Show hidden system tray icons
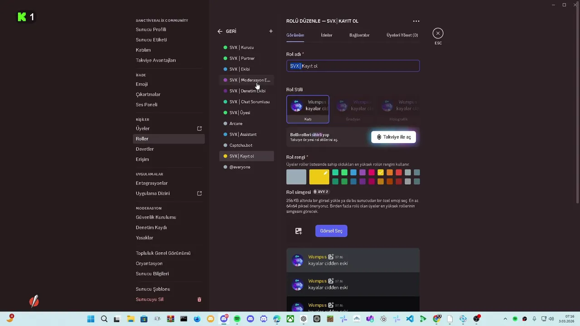 pos(505,319)
